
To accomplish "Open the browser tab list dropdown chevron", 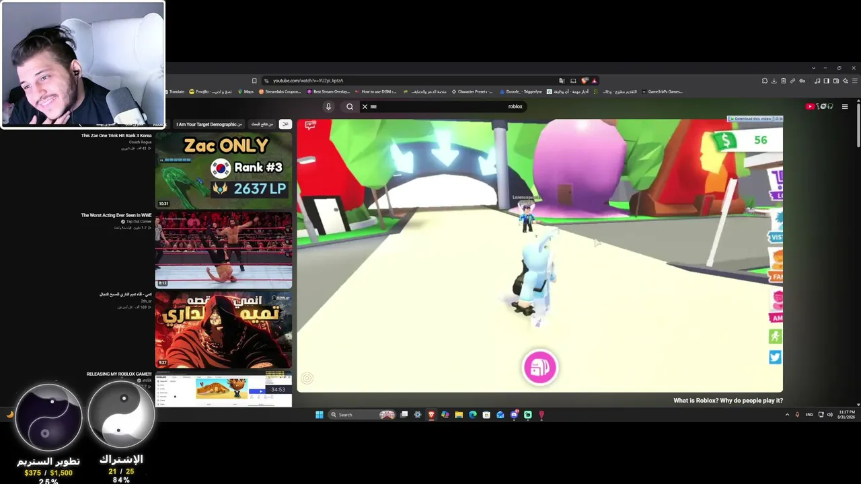I will click(x=813, y=68).
